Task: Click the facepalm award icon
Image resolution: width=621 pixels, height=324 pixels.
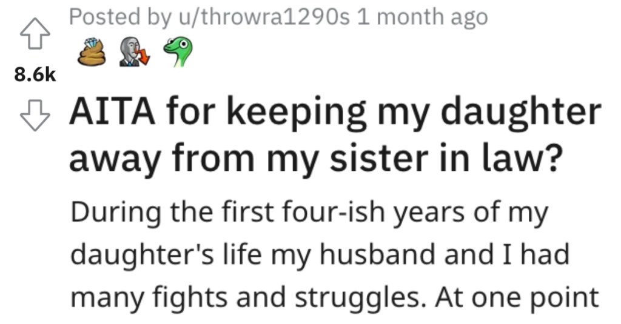Action: click(x=135, y=52)
